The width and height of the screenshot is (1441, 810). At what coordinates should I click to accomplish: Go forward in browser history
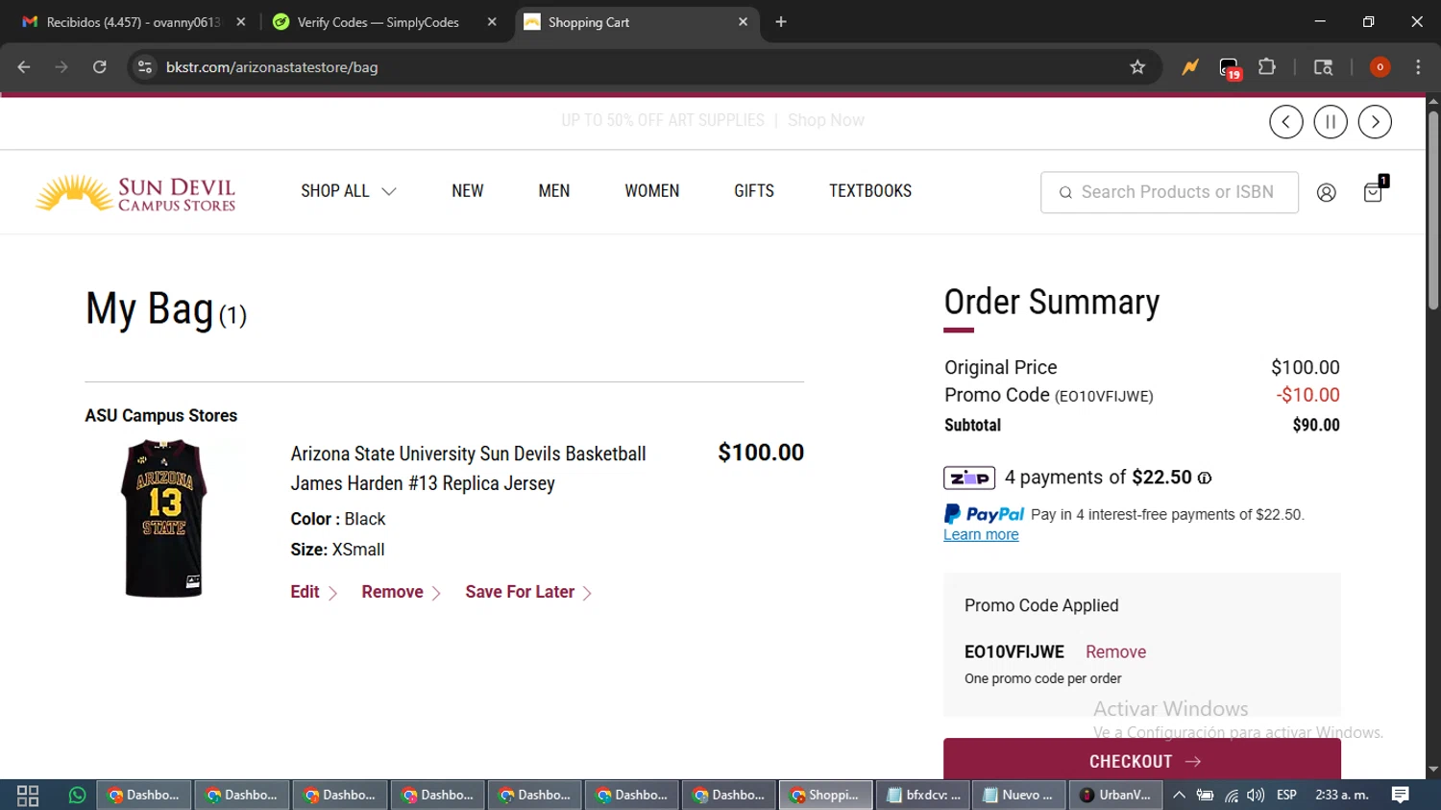tap(61, 67)
